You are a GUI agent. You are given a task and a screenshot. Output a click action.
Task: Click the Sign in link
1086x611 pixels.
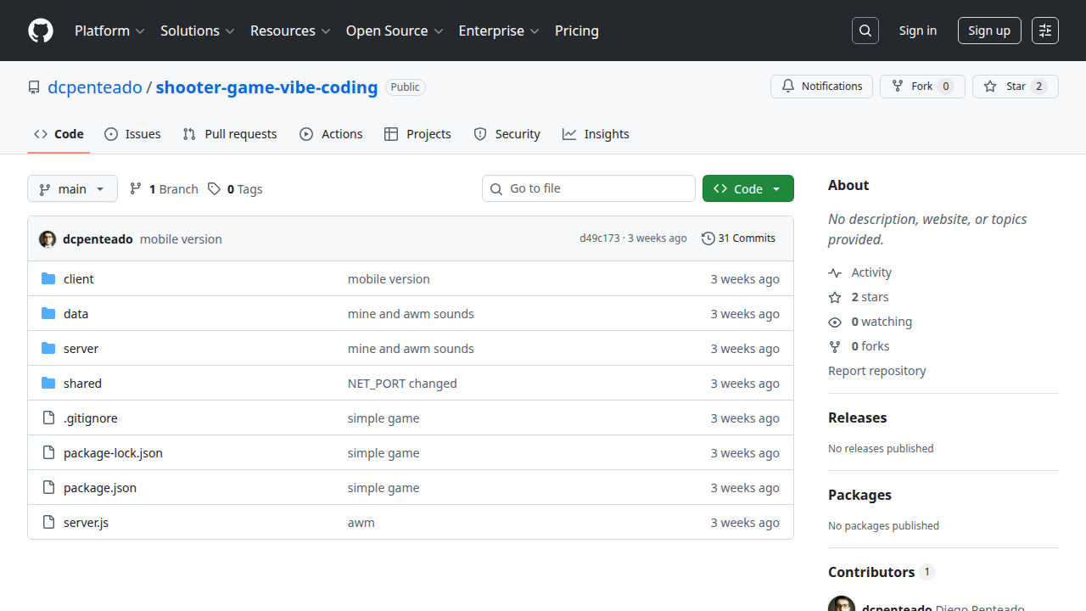(918, 31)
